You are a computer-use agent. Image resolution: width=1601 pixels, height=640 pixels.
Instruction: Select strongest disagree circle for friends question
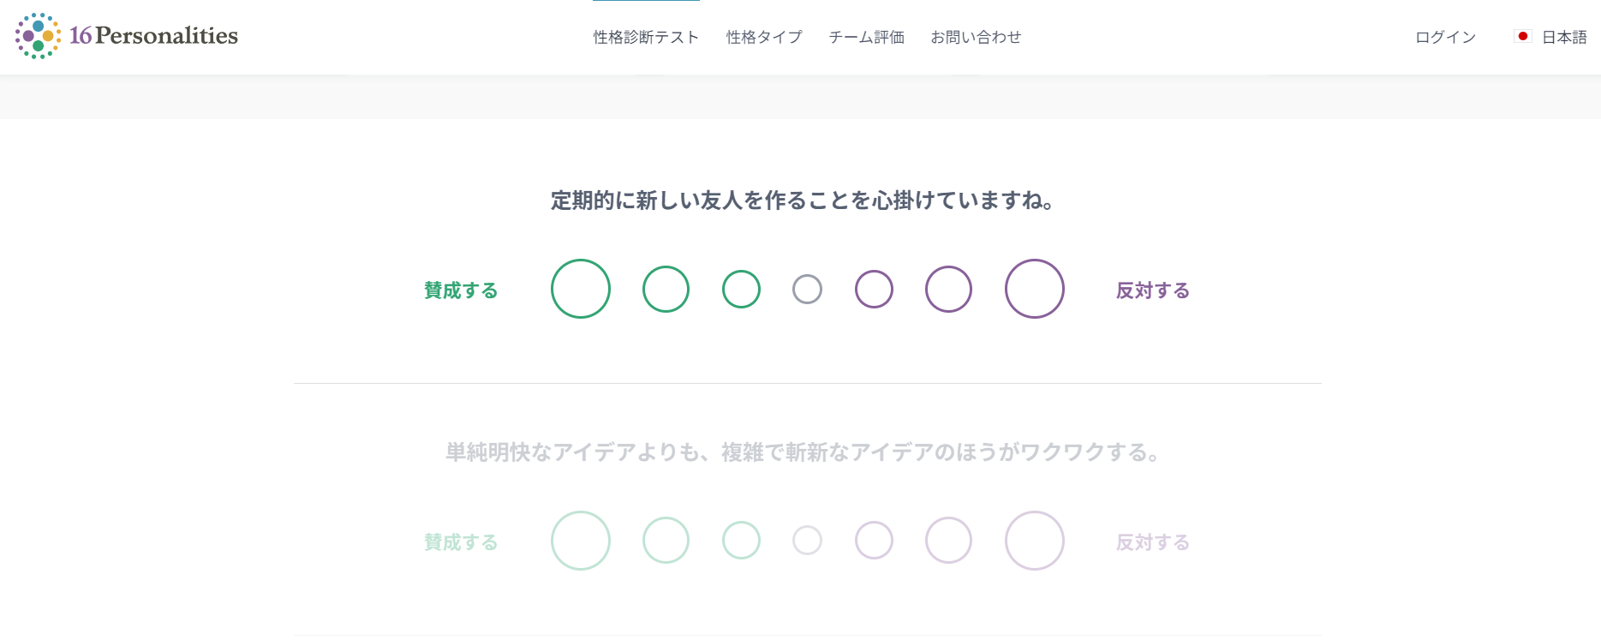[x=1035, y=289]
